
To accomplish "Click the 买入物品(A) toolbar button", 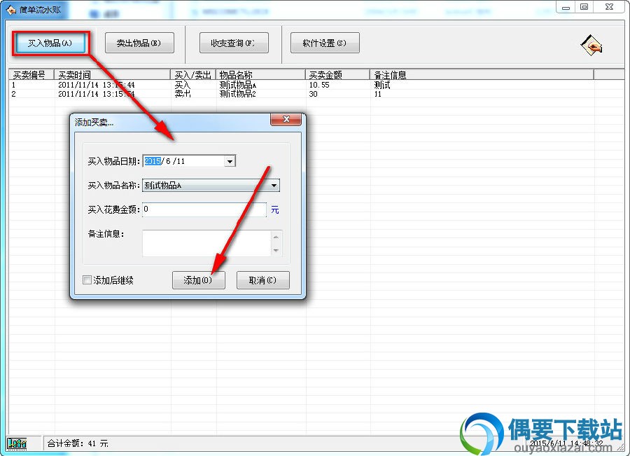I will [x=50, y=43].
